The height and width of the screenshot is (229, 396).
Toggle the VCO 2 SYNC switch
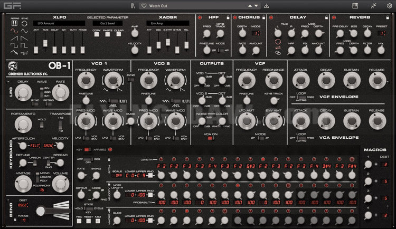(x=130, y=79)
